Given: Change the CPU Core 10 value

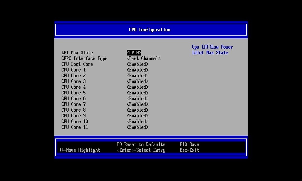Looking at the screenshot, I should (x=137, y=121).
